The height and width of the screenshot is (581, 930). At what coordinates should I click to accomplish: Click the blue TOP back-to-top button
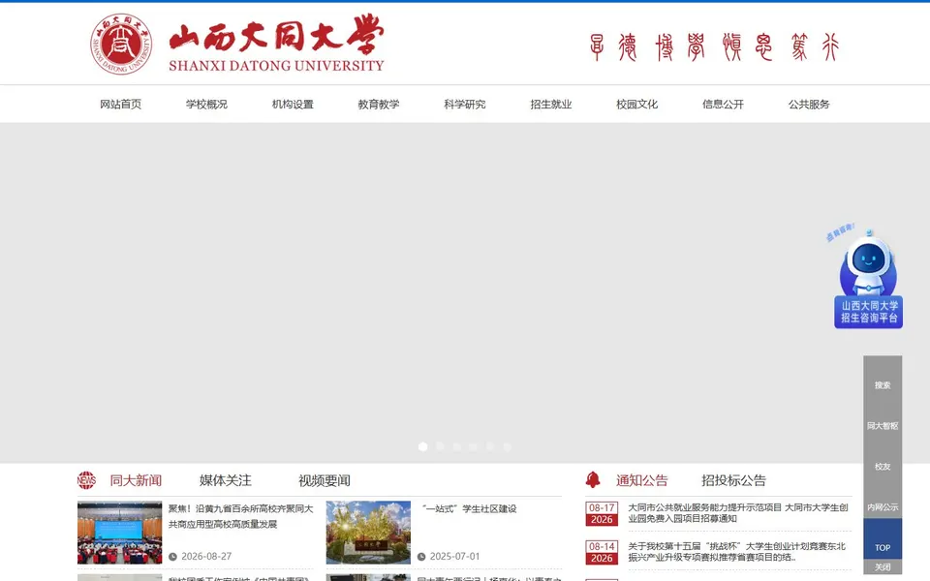(x=883, y=539)
